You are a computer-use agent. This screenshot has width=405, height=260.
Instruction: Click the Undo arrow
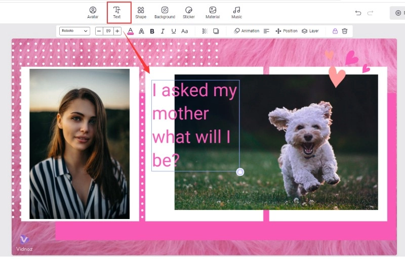(x=358, y=13)
